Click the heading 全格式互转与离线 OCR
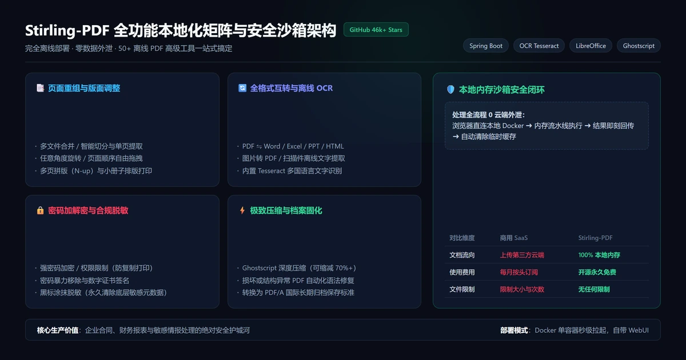This screenshot has height=360, width=686. pos(292,88)
